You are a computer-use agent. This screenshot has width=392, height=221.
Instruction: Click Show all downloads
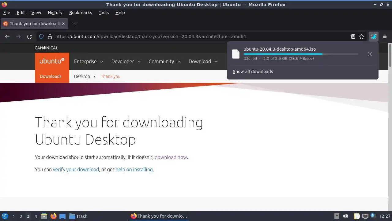[x=253, y=72]
